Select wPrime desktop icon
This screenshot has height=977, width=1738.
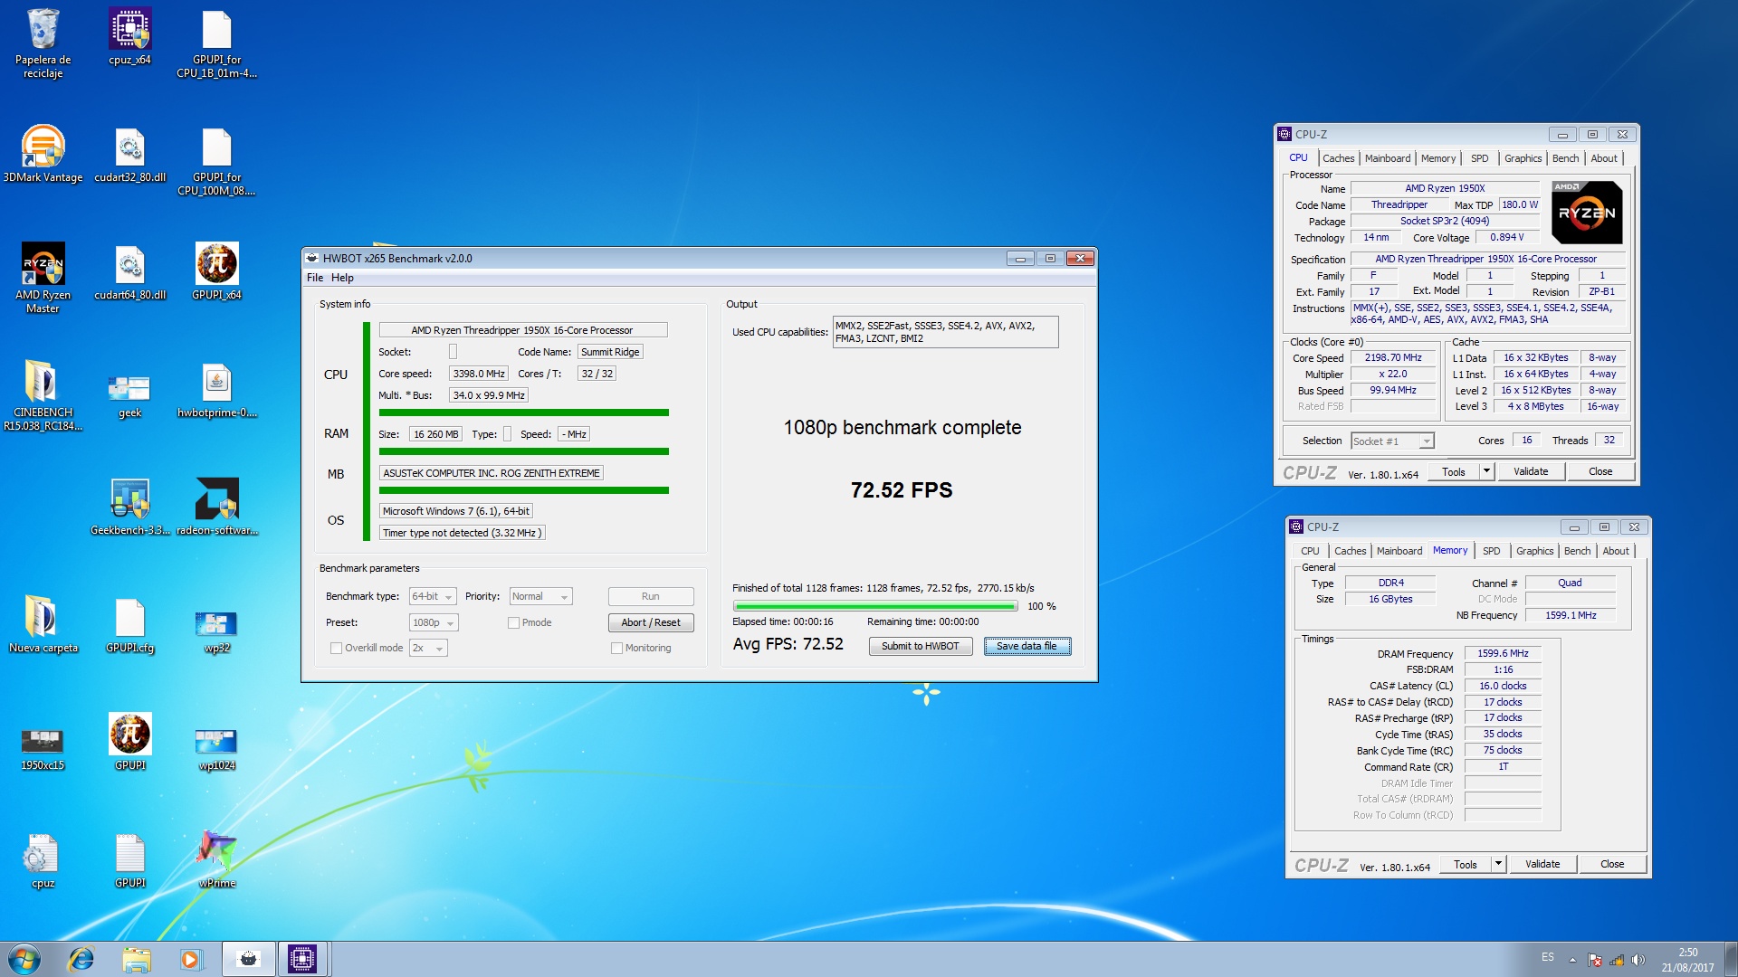pos(216,859)
